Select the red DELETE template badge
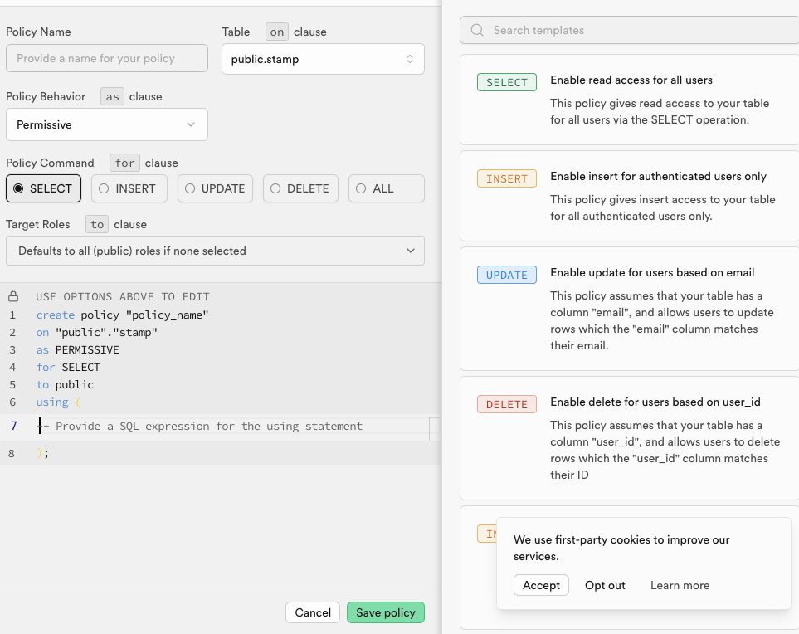Image resolution: width=799 pixels, height=634 pixels. (506, 404)
